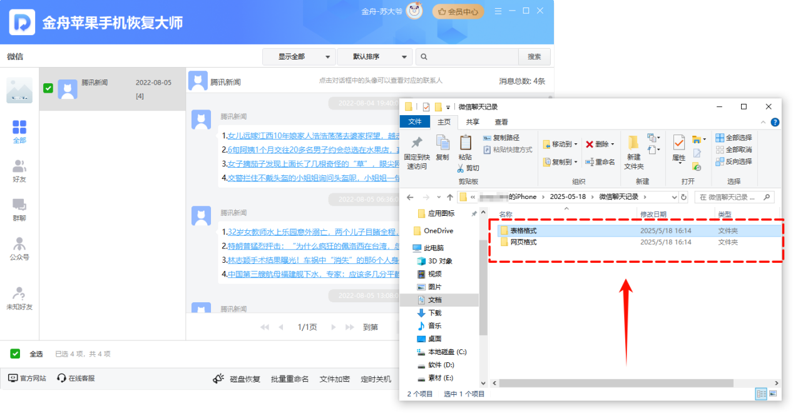This screenshot has height=418, width=793.
Task: Go up one folder level in Explorer
Action: (x=450, y=196)
